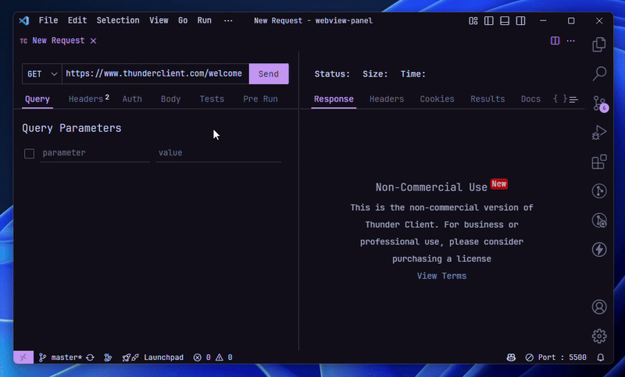Open the notifications bell icon
625x377 pixels.
click(600, 357)
